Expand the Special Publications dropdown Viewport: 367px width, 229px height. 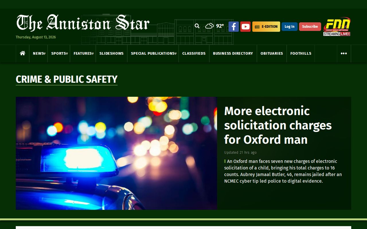tap(153, 54)
